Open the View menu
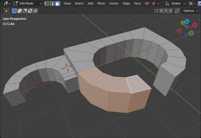Viewport: 201px width, 138px height. pos(67,4)
